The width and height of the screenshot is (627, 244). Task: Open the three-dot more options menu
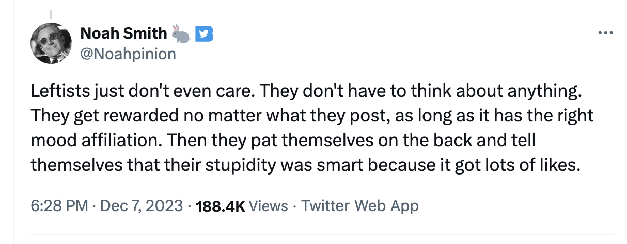(604, 34)
